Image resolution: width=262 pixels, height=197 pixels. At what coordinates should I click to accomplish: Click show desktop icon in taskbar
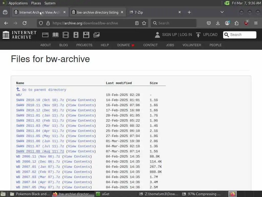tap(3, 194)
